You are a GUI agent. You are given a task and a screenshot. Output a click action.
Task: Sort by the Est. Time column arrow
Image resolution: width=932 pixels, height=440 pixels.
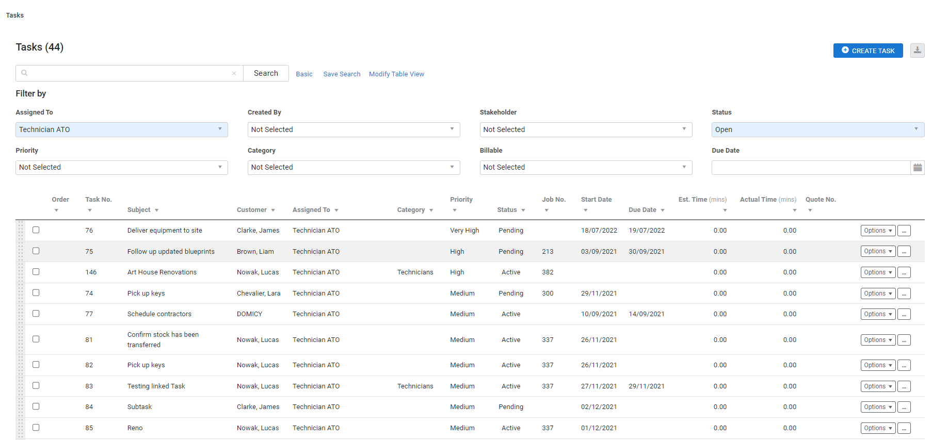click(x=725, y=210)
